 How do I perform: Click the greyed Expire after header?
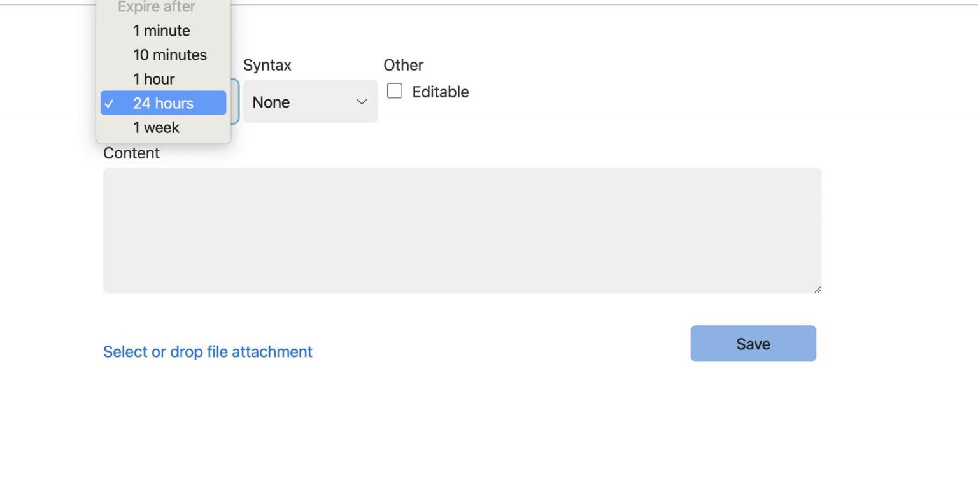[157, 7]
